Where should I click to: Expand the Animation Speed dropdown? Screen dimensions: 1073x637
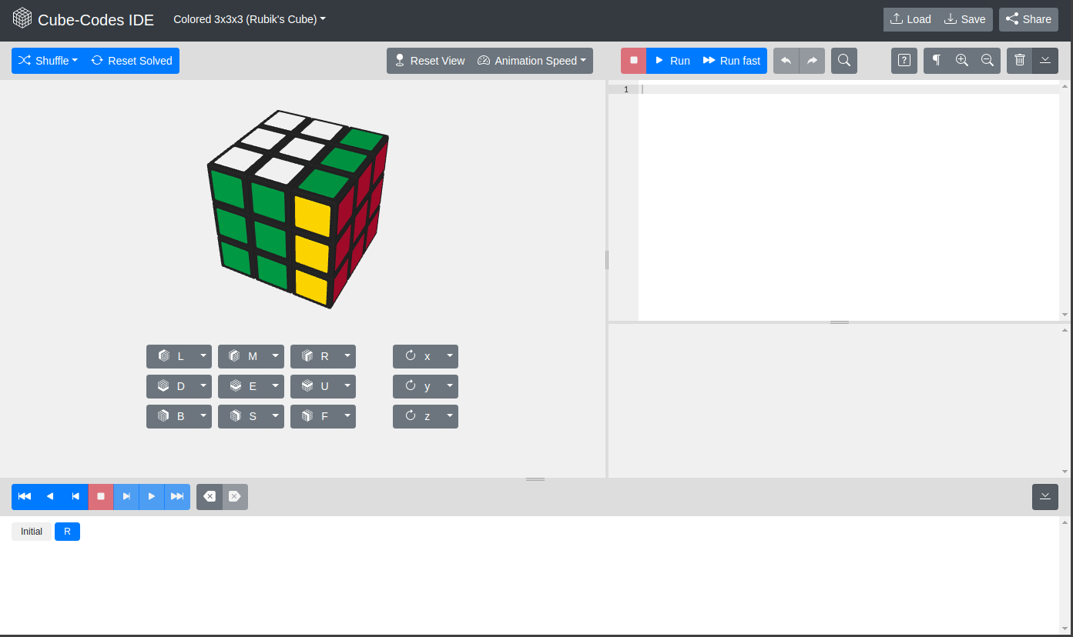(x=532, y=60)
